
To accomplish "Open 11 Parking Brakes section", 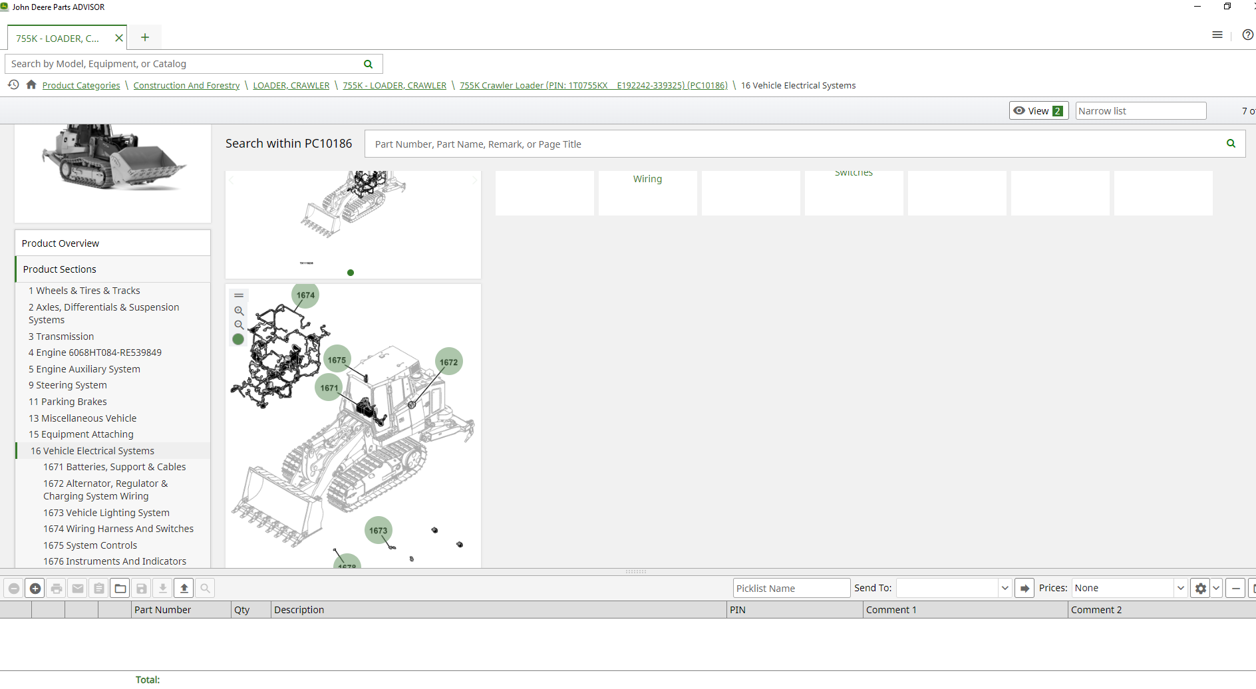I will click(x=68, y=402).
